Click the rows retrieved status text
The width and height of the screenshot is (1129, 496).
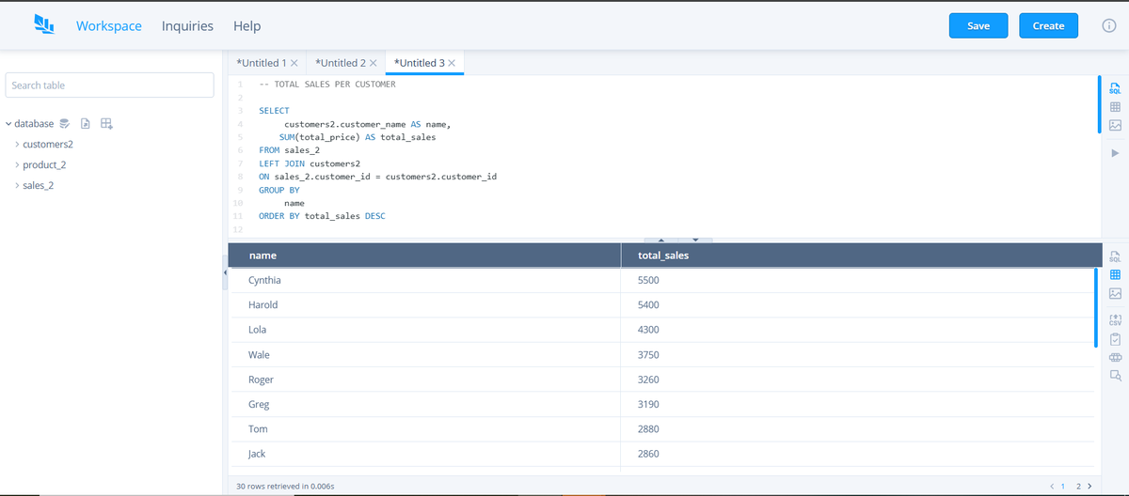(285, 487)
